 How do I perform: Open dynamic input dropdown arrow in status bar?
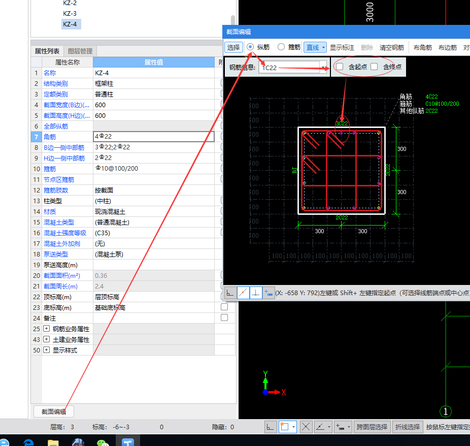[349, 427]
